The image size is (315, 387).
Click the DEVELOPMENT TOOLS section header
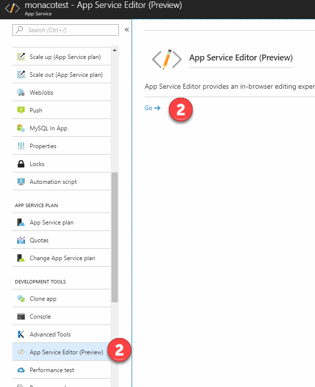coord(41,281)
